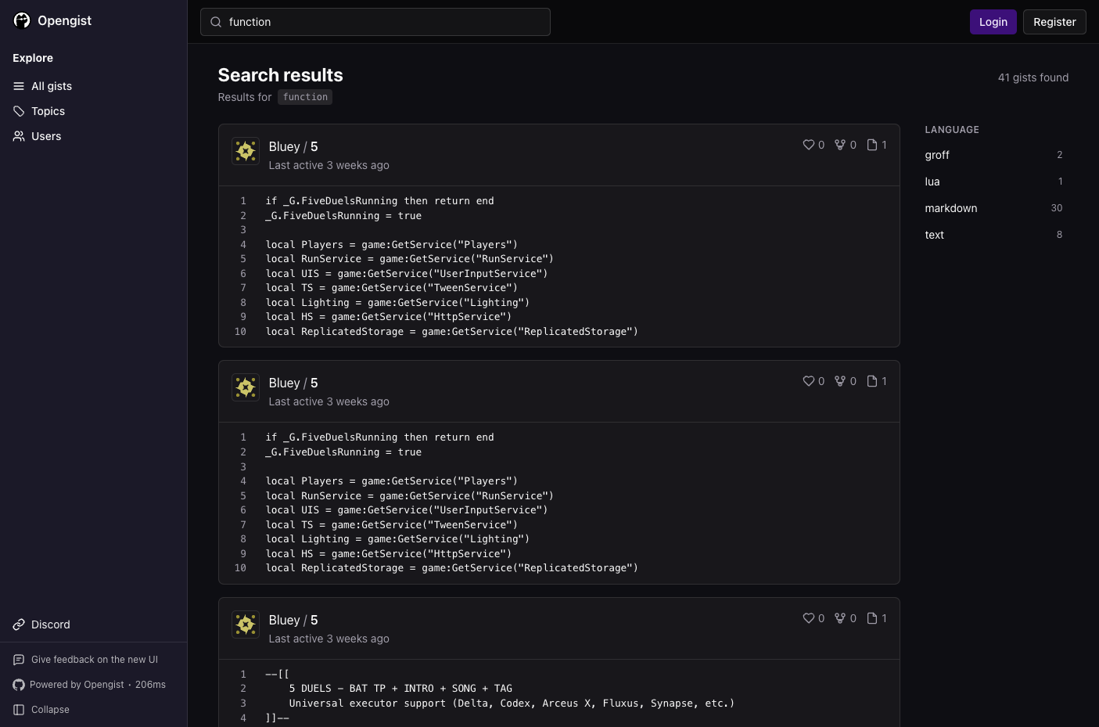Click the Register button
The image size is (1099, 727).
(x=1054, y=22)
